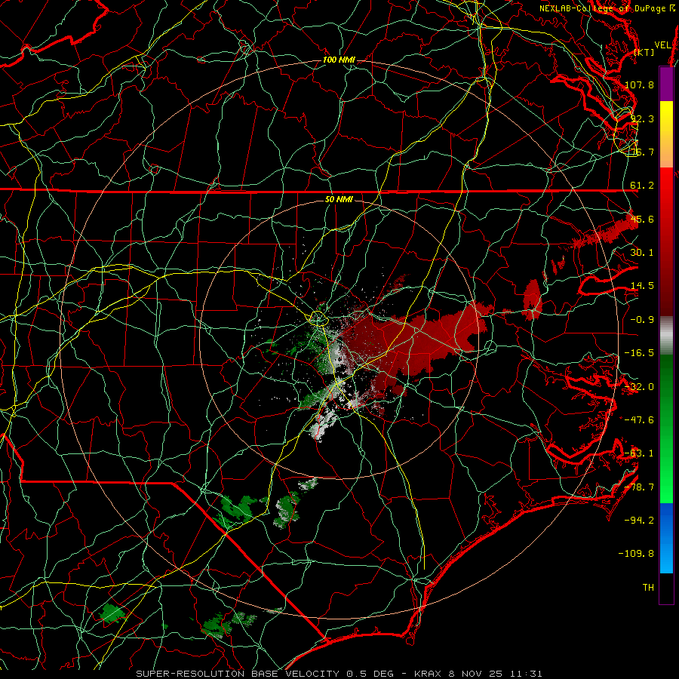Click the 76.7 velocity scale value
Viewport: 679px width, 679px height.
pos(642,152)
